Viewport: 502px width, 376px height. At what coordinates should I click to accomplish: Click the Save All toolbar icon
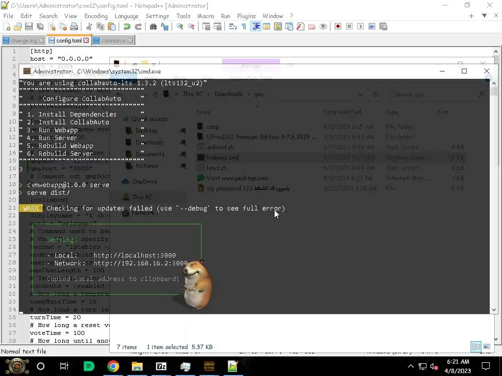(40, 26)
